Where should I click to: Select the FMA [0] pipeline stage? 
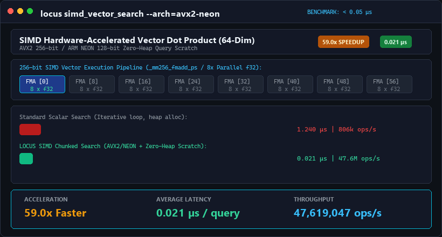(42, 84)
